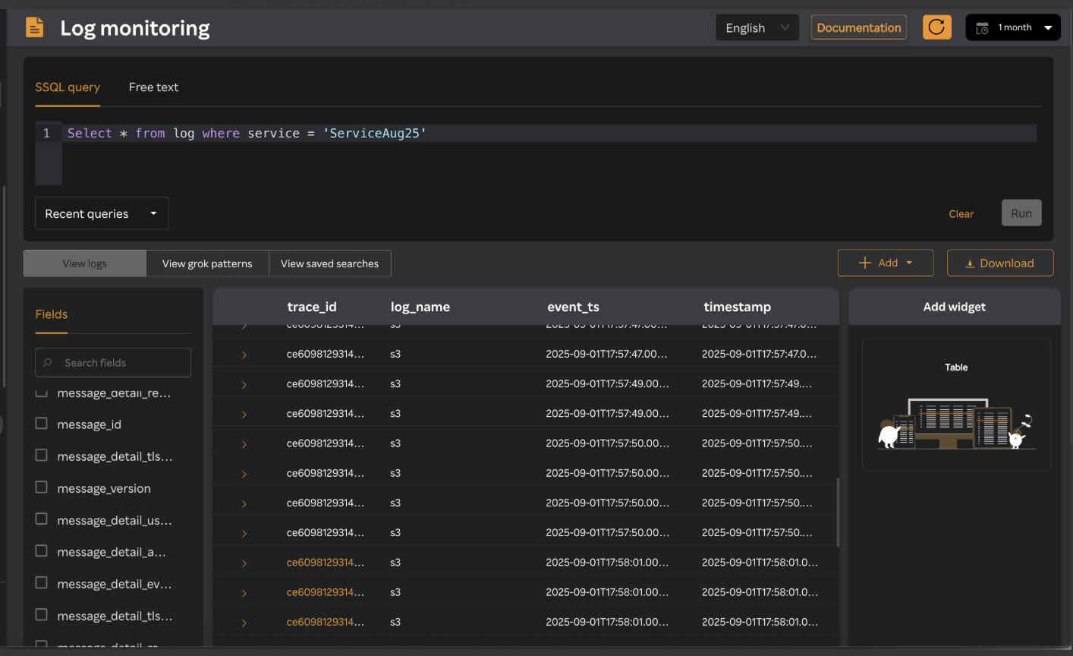
Task: Select the View grok patterns tab
Action: (207, 263)
